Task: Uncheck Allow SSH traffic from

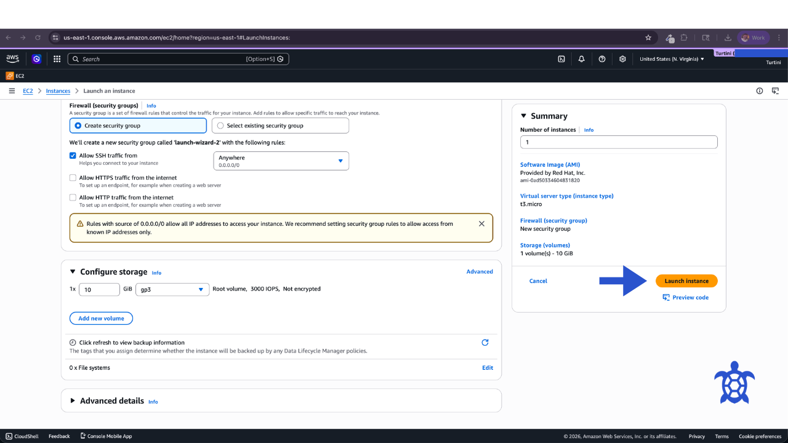Action: (73, 156)
